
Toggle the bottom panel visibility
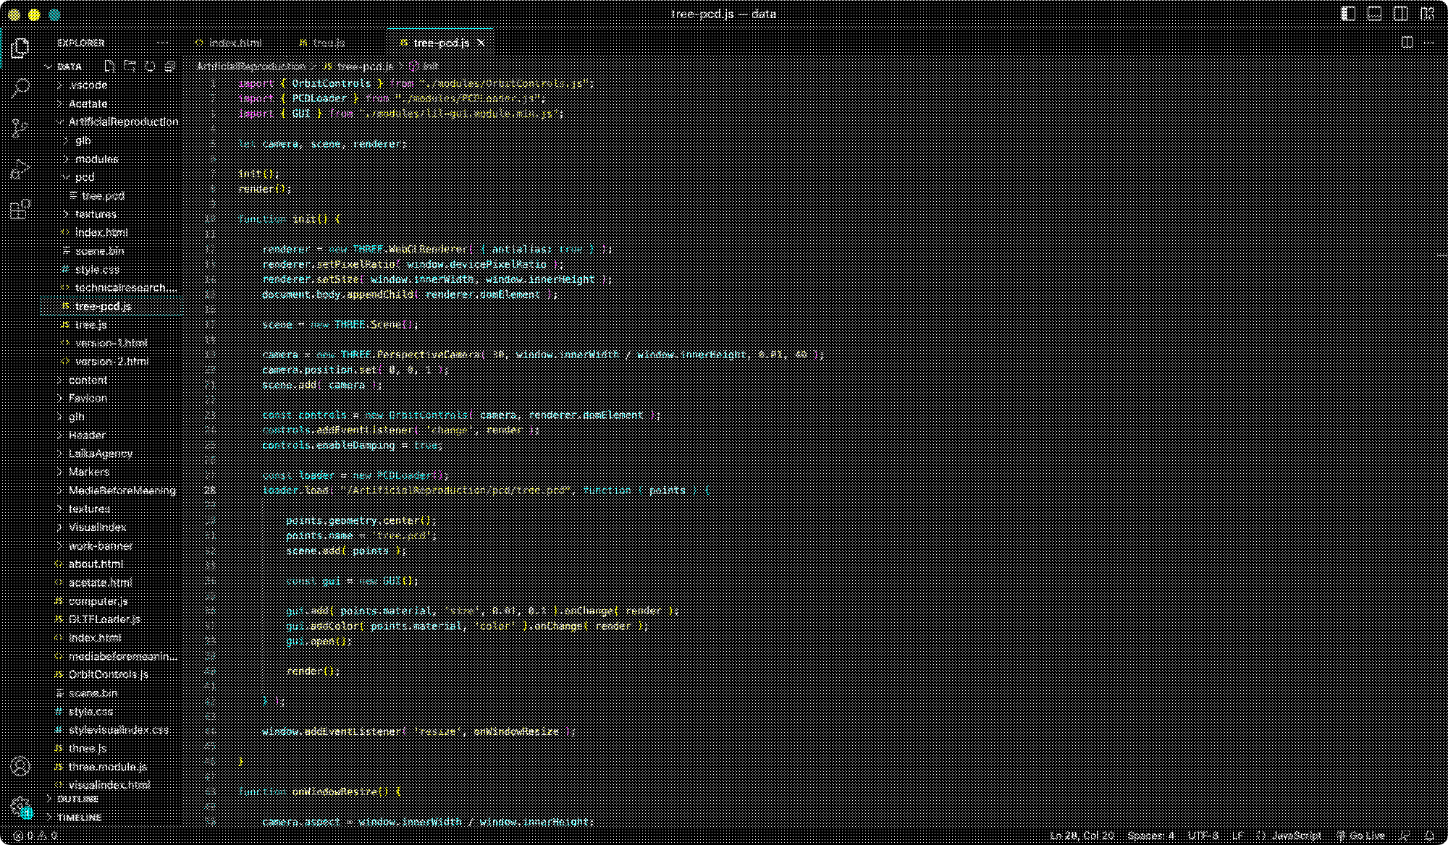[1374, 14]
